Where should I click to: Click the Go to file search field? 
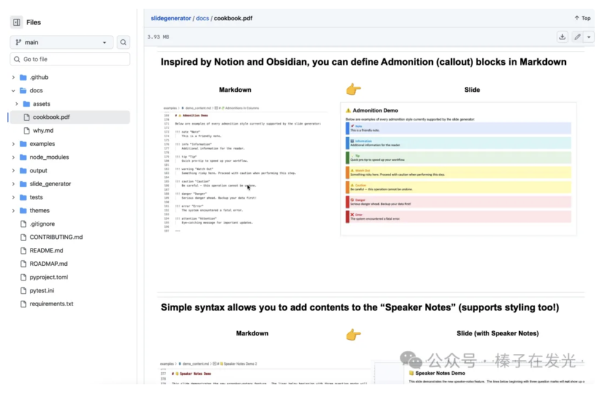(x=70, y=59)
